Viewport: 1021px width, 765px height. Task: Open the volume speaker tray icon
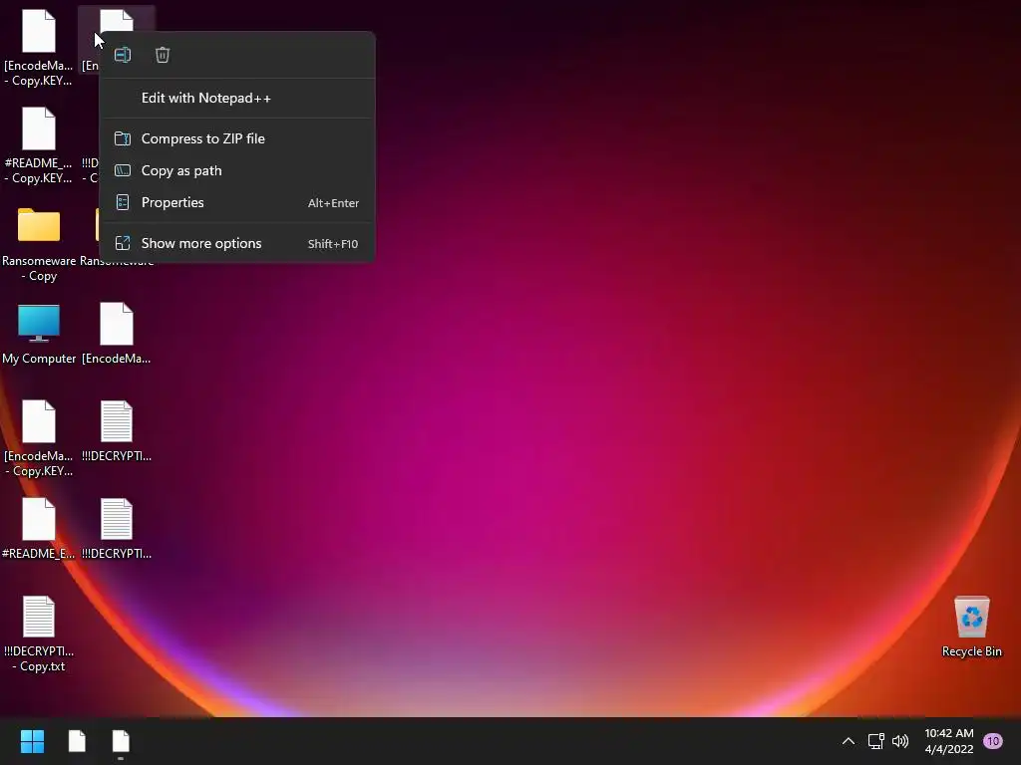[x=900, y=741]
